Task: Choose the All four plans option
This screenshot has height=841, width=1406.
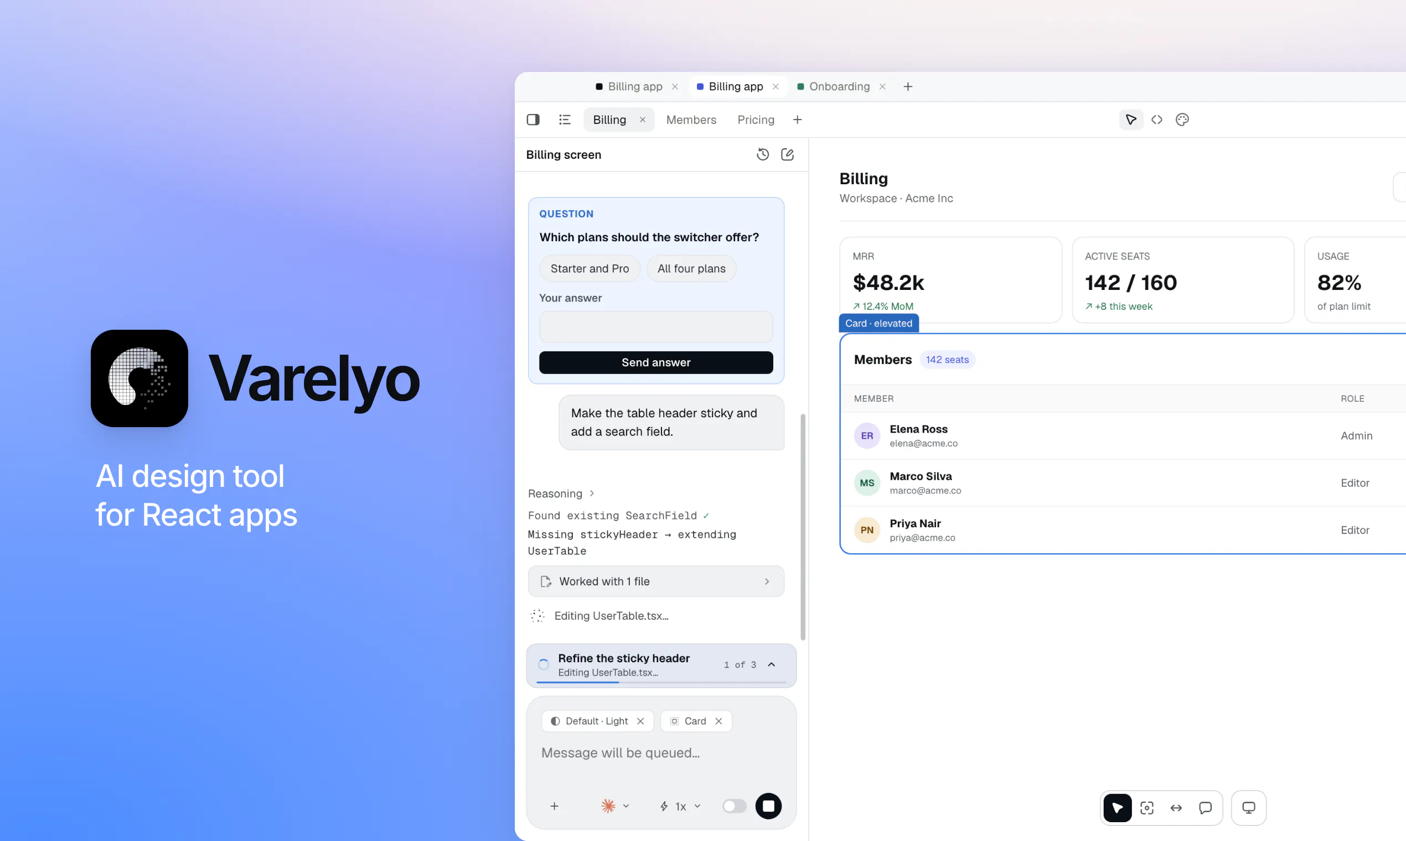Action: pos(691,268)
